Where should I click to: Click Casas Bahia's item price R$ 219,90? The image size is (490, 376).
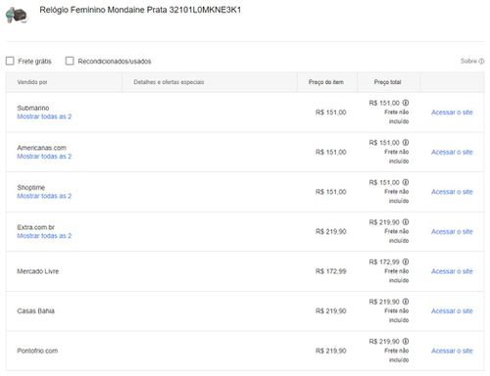click(330, 311)
